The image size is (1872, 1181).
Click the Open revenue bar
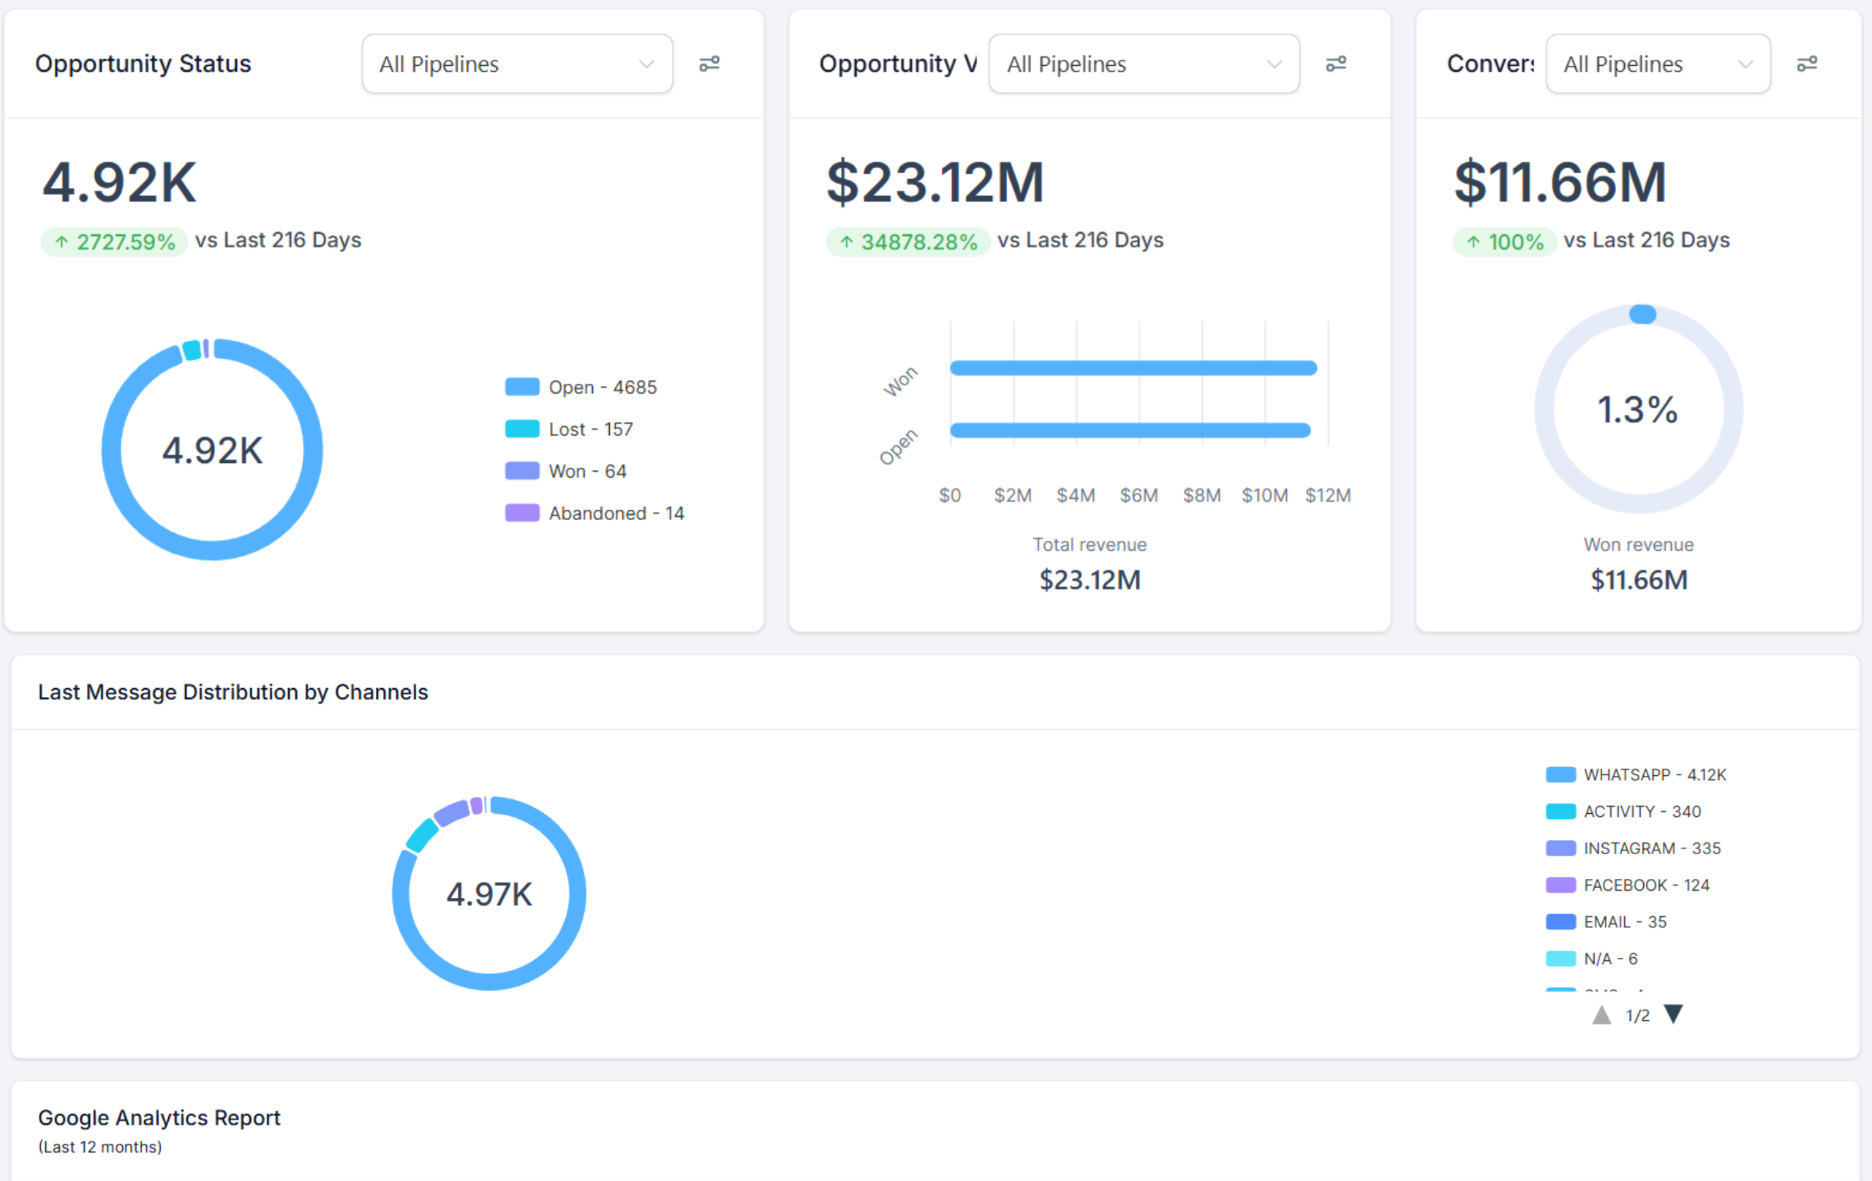point(1130,430)
